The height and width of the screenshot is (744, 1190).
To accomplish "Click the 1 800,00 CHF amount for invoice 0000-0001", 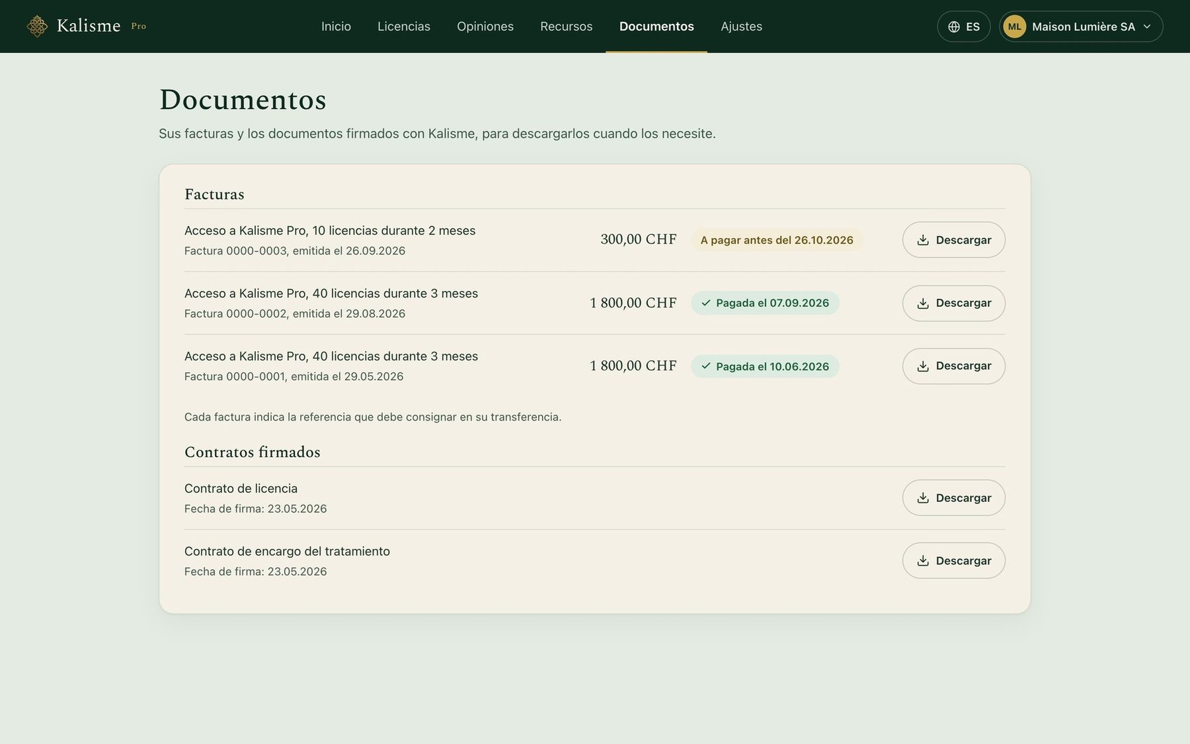I will [633, 366].
